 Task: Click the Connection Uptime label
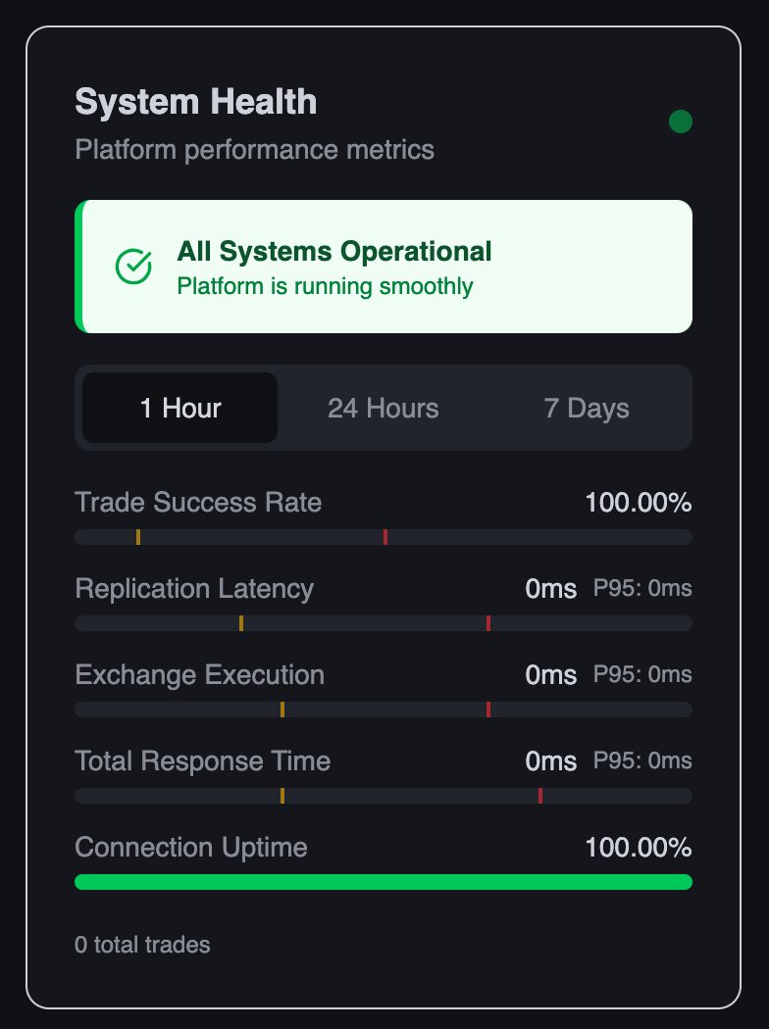(x=191, y=848)
